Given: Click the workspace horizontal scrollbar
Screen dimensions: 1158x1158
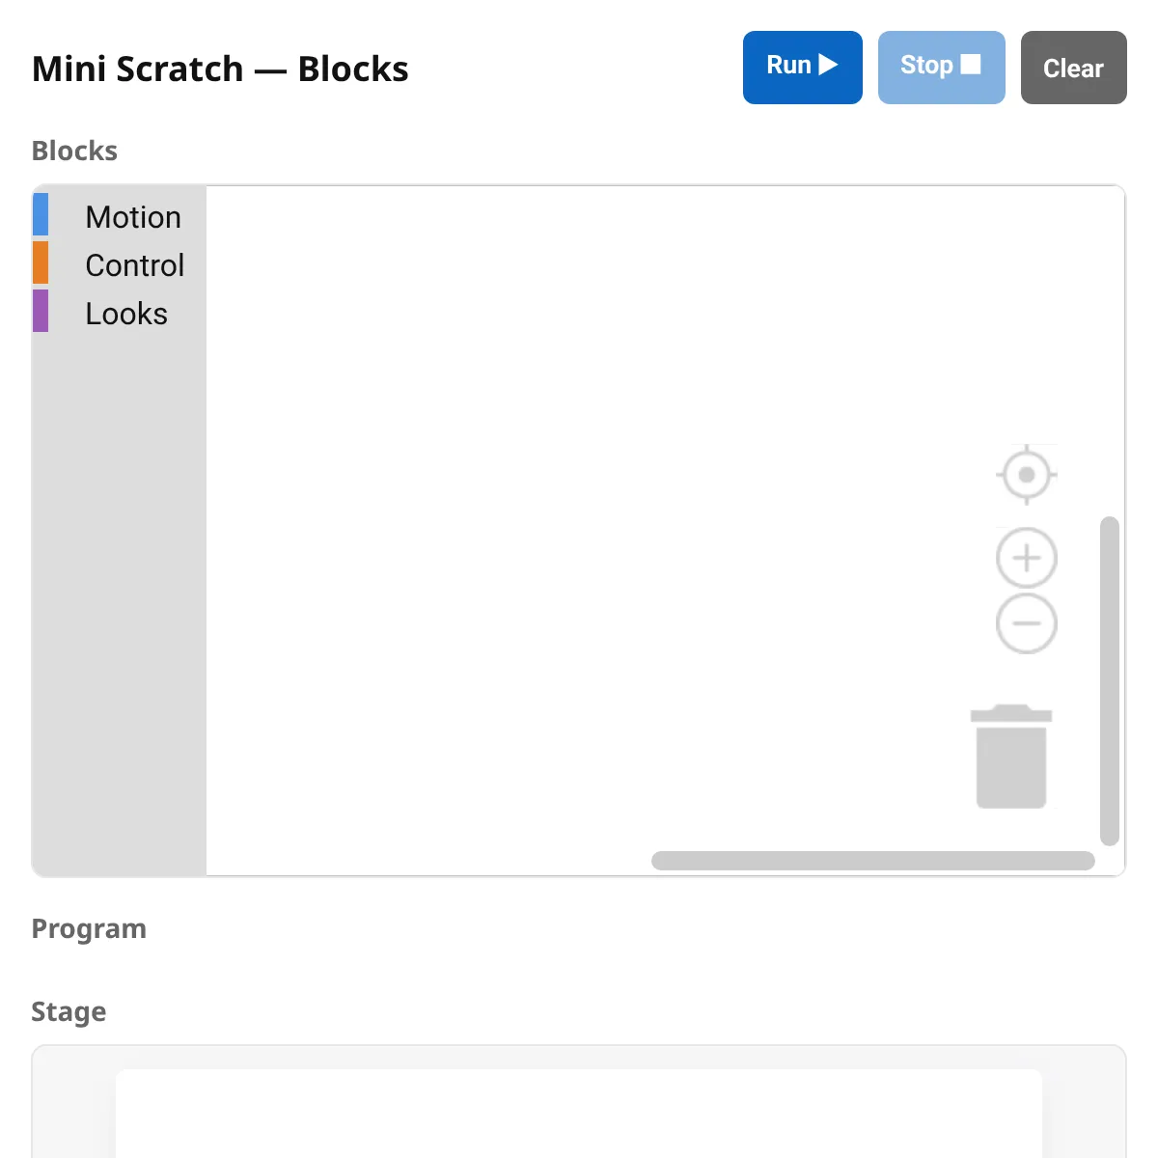Looking at the screenshot, I should 872,861.
